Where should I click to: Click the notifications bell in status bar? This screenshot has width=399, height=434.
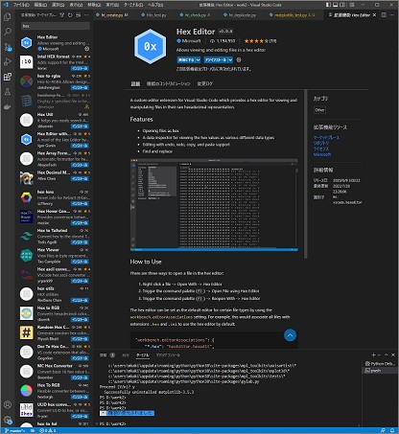tap(392, 430)
